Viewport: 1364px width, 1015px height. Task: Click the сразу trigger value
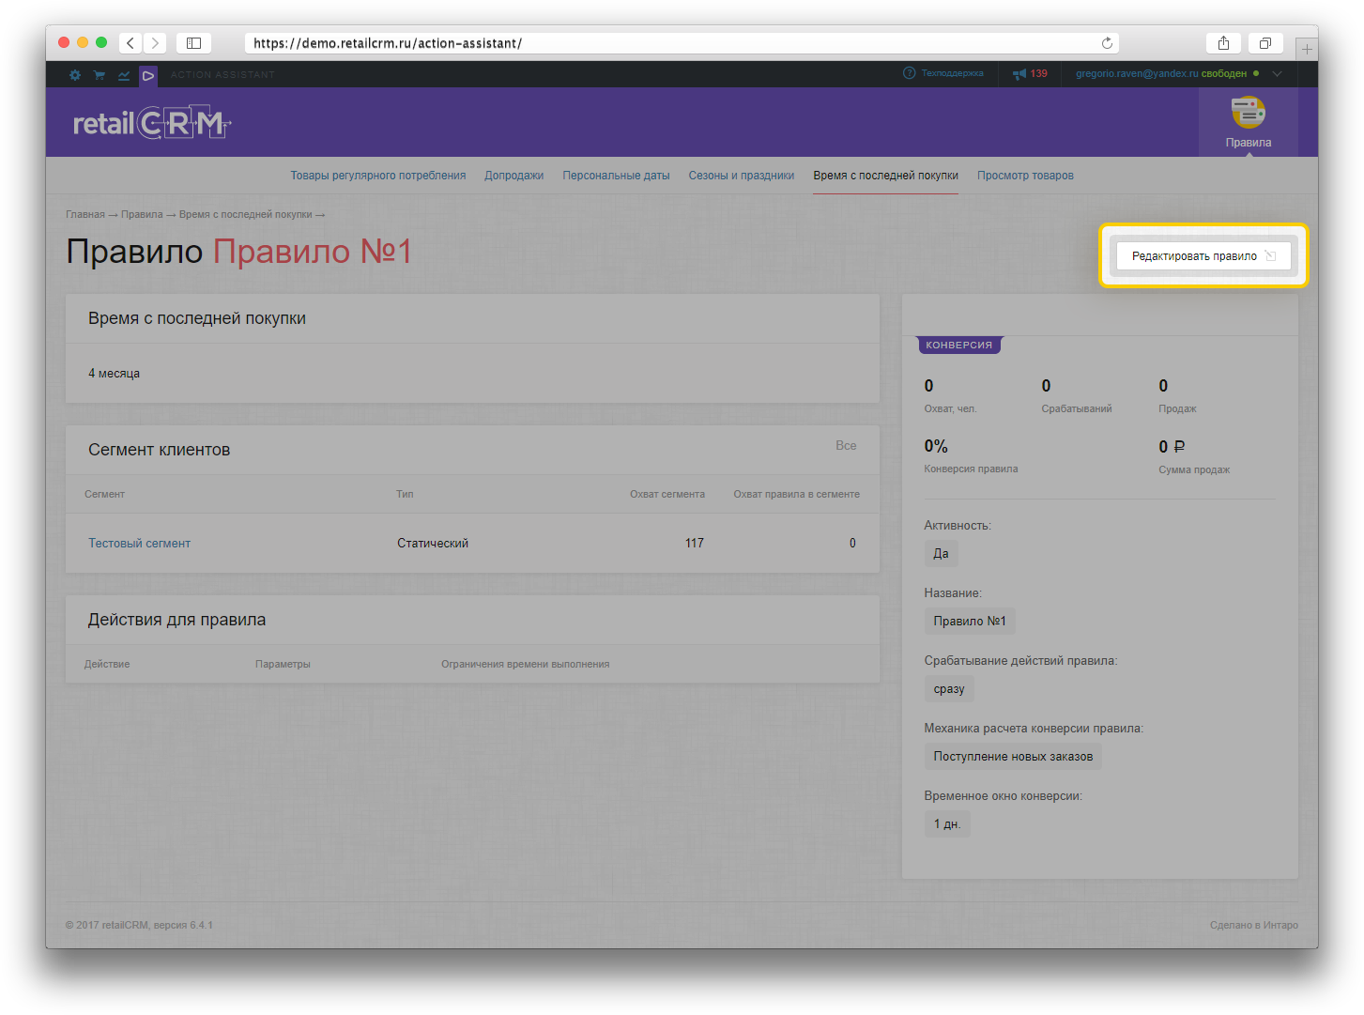click(x=949, y=688)
